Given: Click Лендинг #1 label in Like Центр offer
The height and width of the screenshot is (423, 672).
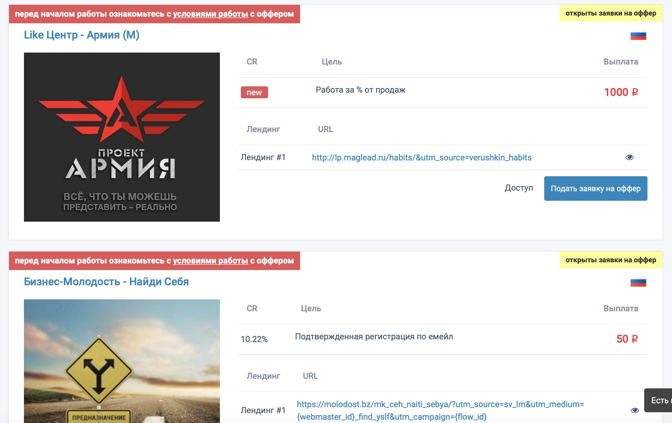Looking at the screenshot, I should tap(263, 157).
